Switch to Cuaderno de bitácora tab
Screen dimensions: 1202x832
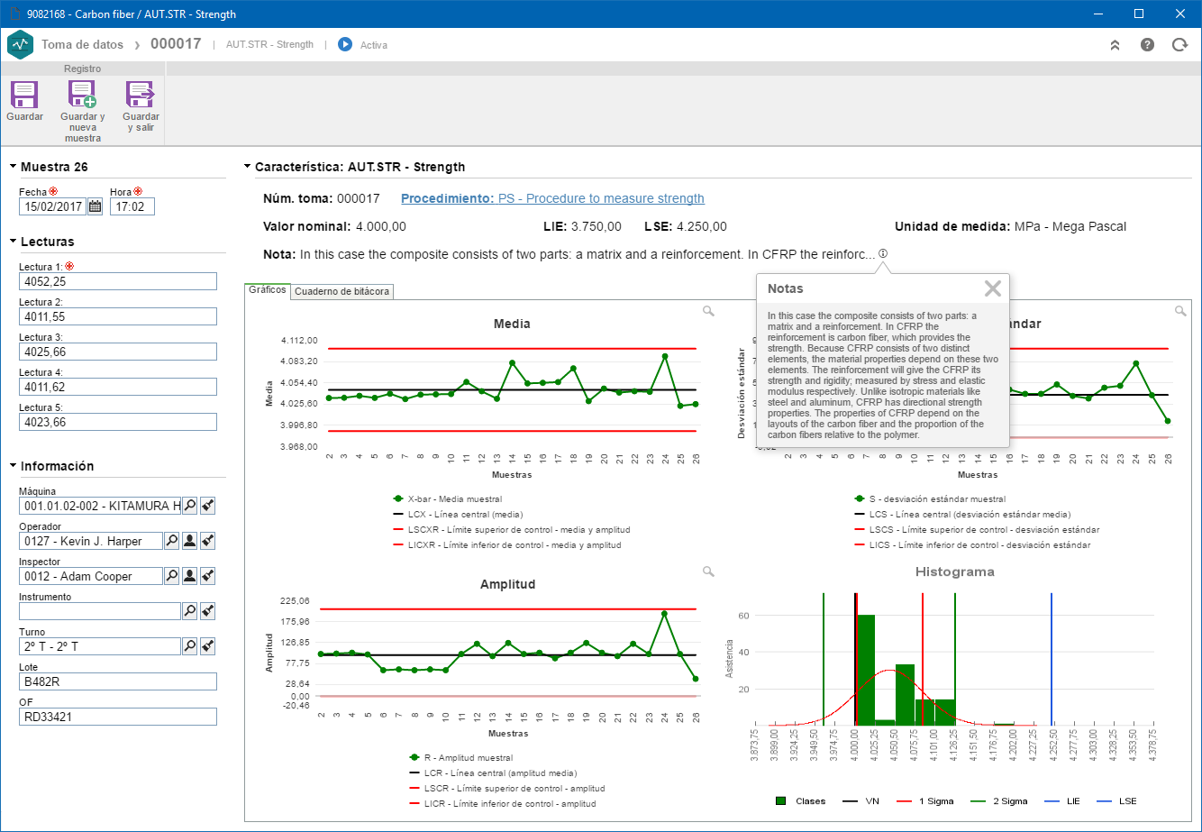click(342, 291)
